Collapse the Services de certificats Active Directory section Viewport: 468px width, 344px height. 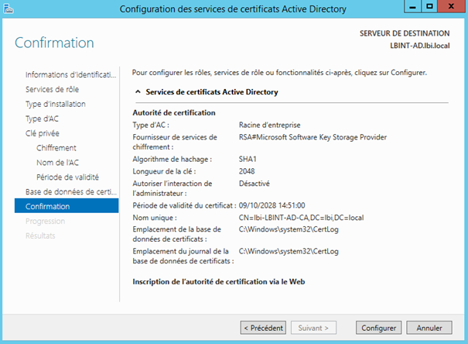138,92
